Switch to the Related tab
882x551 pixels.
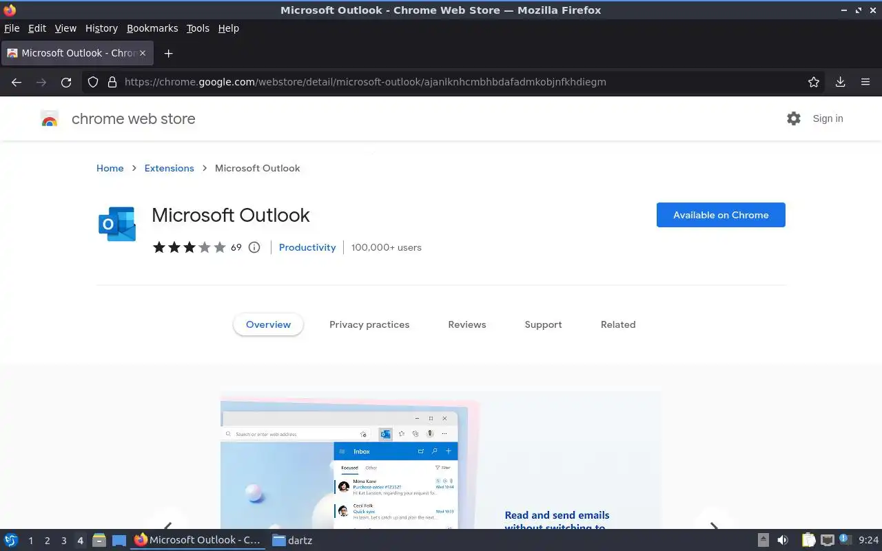pyautogui.click(x=618, y=324)
